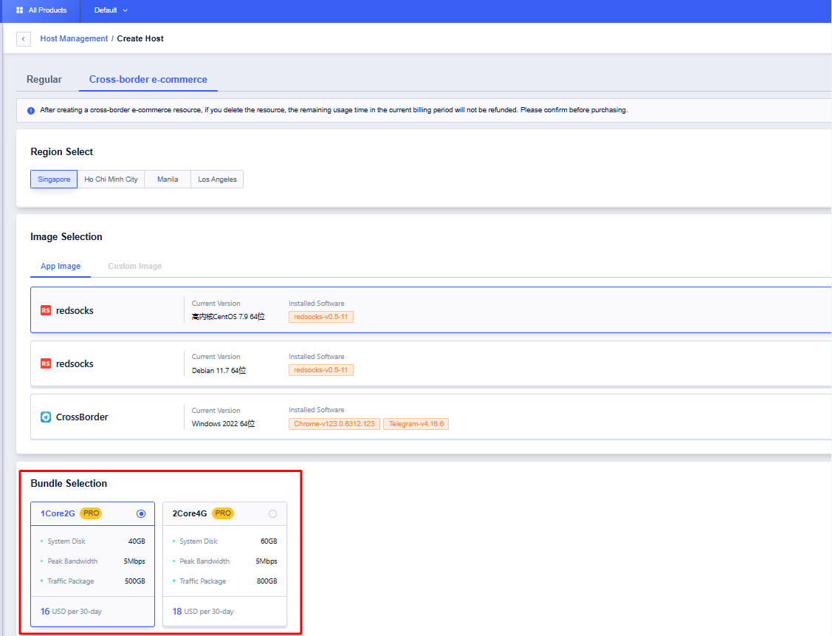
Task: Switch to the Regular tab
Action: coord(44,79)
